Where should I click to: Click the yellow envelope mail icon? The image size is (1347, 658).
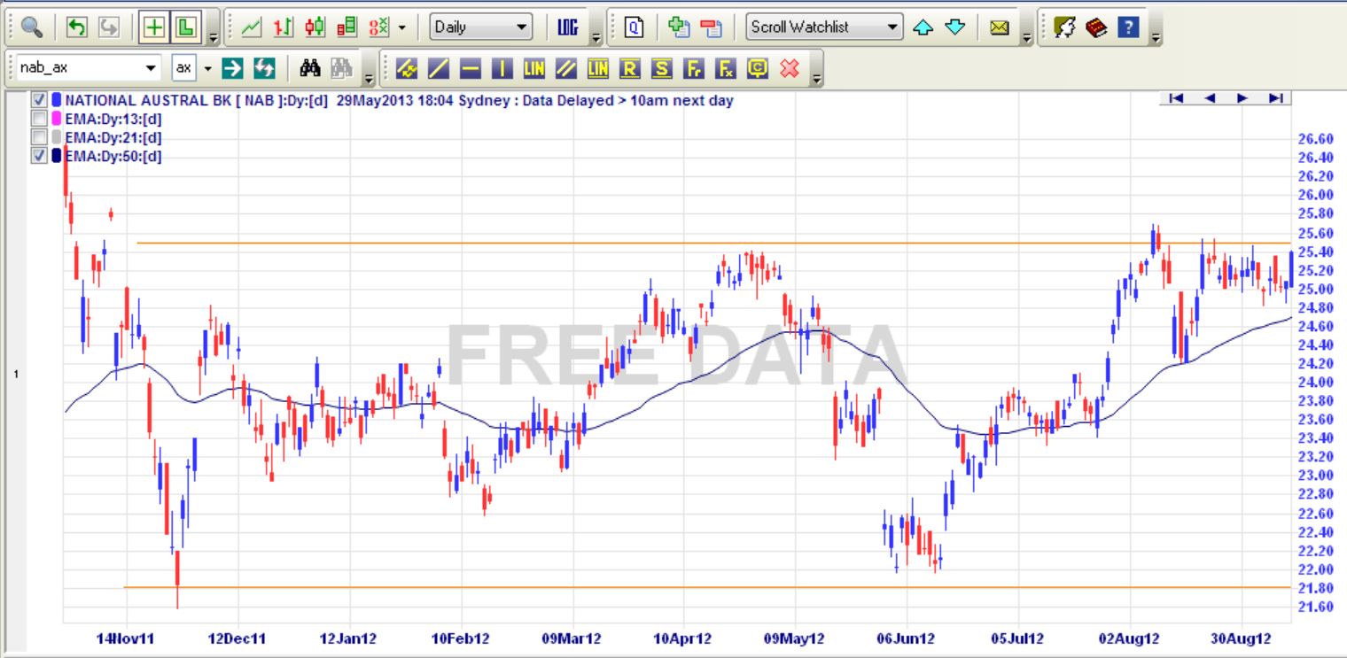(1000, 27)
